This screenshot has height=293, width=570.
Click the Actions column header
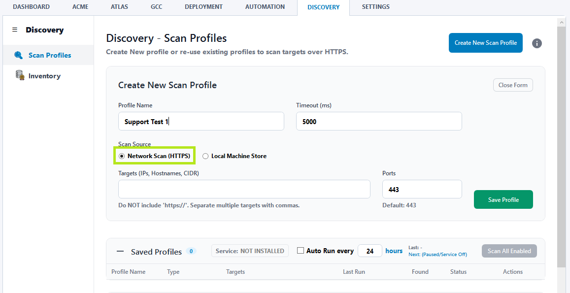coord(512,271)
